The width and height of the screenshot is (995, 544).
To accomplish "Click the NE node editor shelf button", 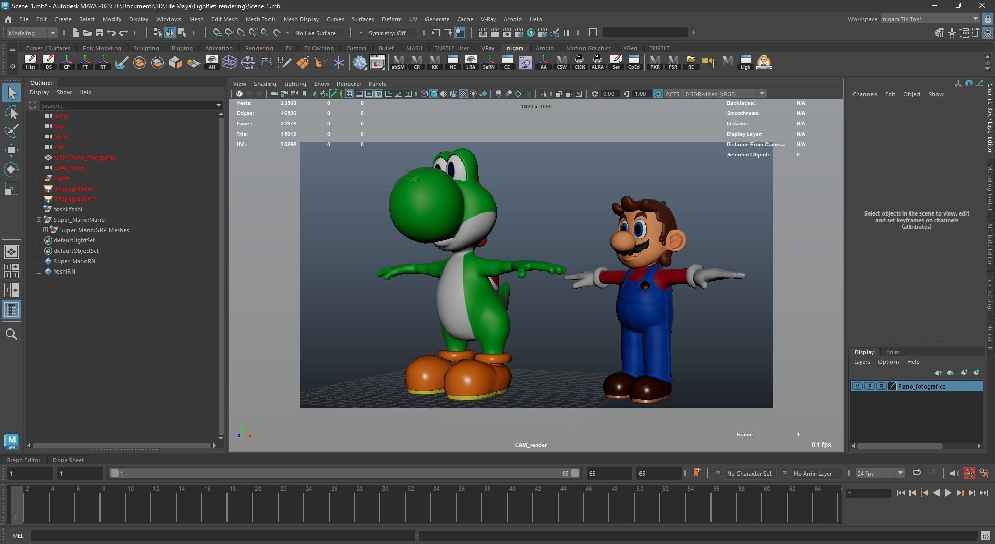I will tap(453, 62).
